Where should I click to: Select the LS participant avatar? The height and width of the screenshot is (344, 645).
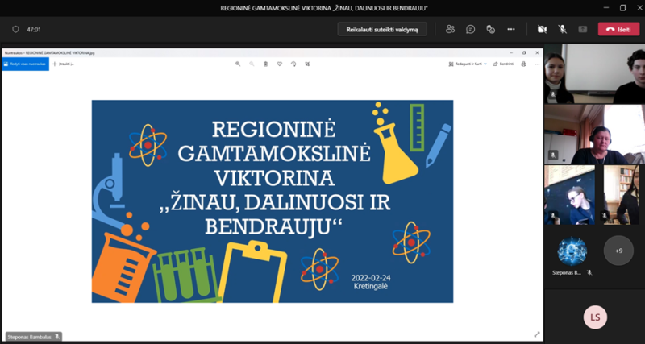coord(595,317)
